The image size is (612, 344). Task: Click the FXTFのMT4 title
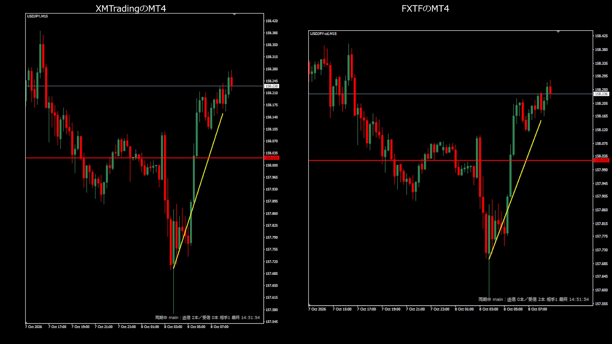(x=425, y=9)
